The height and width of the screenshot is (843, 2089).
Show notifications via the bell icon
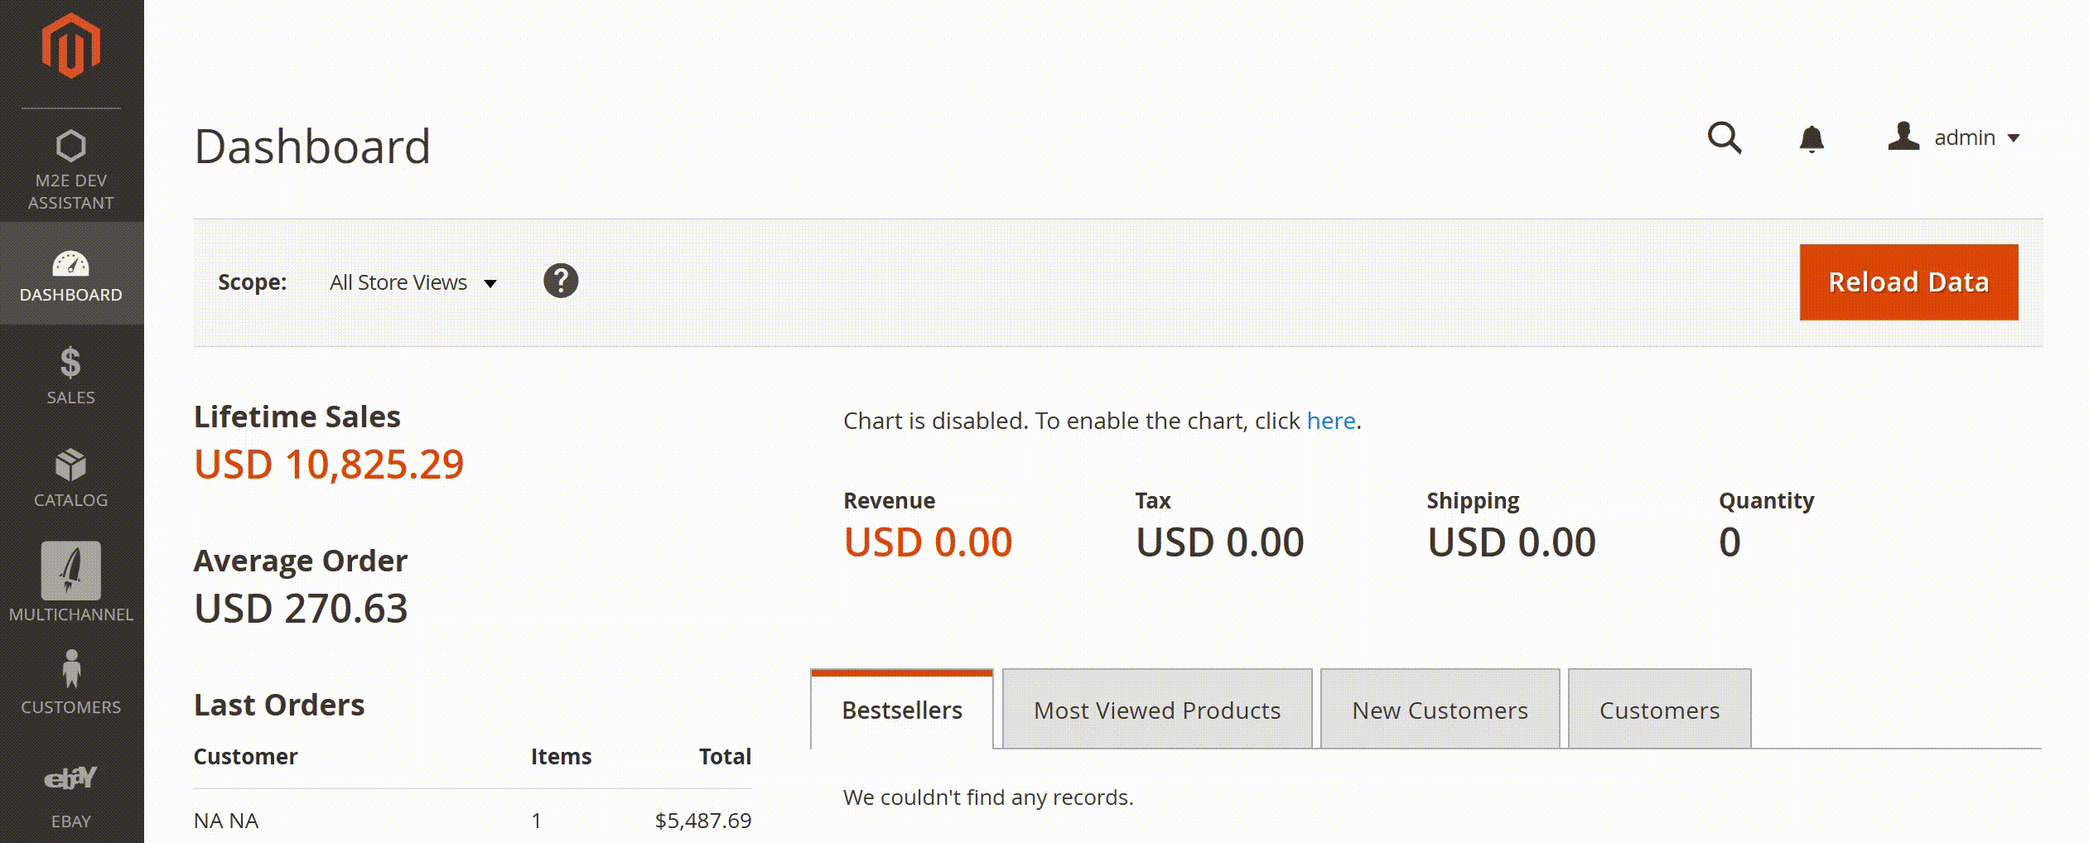[1812, 138]
